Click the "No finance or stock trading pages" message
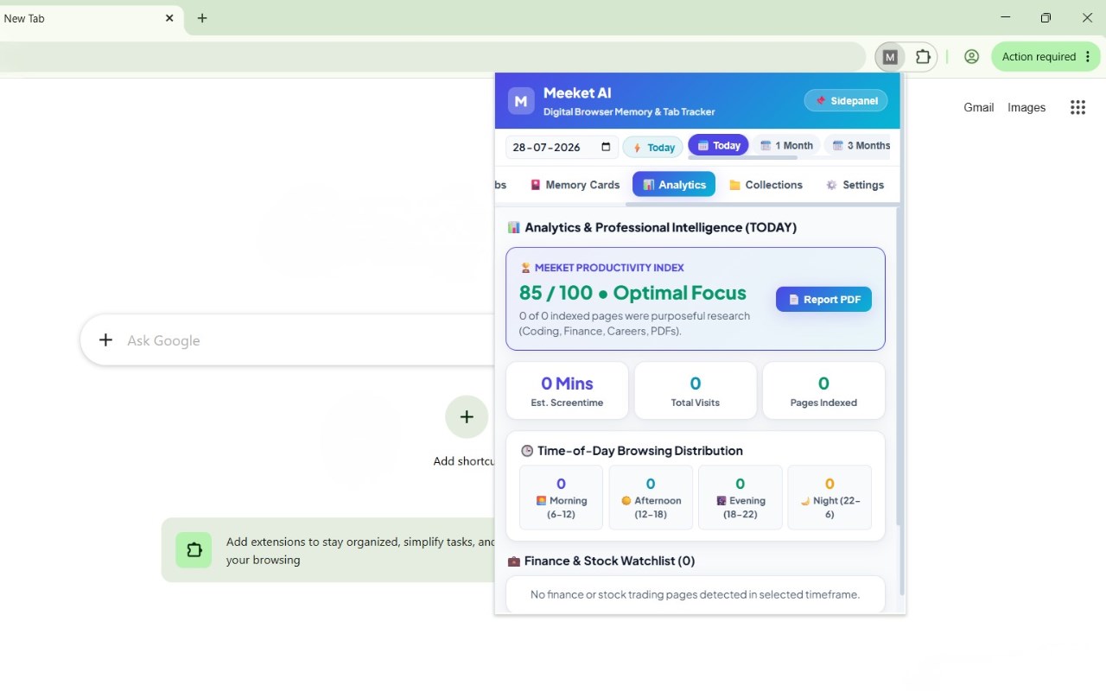The height and width of the screenshot is (691, 1106). [696, 594]
